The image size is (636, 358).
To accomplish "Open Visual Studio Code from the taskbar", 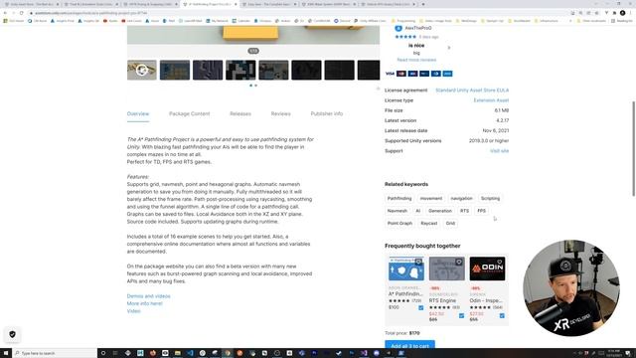I will tap(190, 353).
